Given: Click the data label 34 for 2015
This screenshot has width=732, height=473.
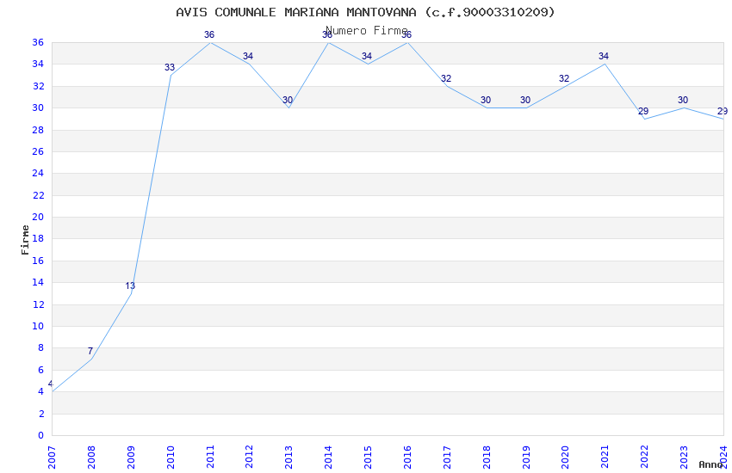Looking at the screenshot, I should (367, 57).
